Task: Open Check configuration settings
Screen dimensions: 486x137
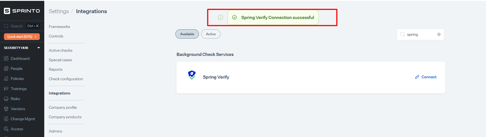Action: 66,79
